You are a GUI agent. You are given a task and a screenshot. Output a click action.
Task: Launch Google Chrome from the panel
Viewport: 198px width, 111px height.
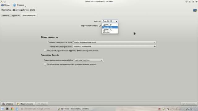pyautogui.click(x=12, y=109)
